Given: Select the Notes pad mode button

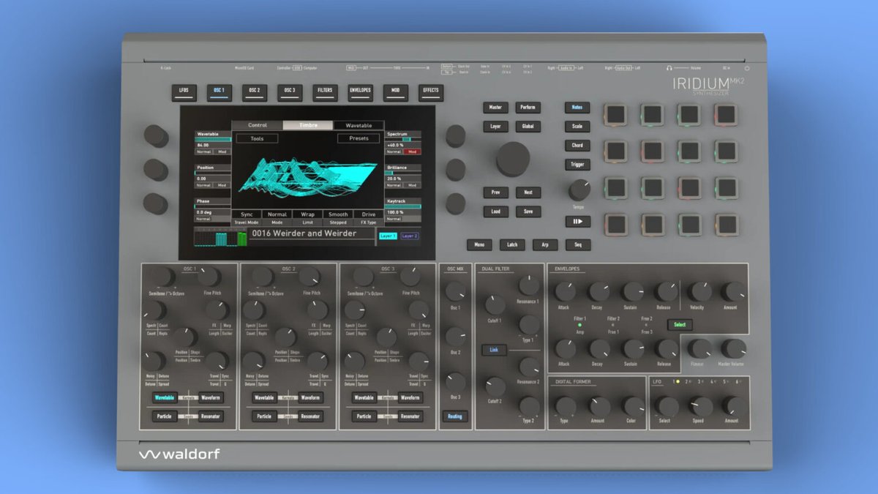Looking at the screenshot, I should pos(577,108).
